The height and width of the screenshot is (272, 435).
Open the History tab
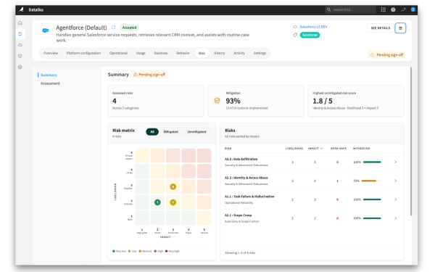point(219,53)
